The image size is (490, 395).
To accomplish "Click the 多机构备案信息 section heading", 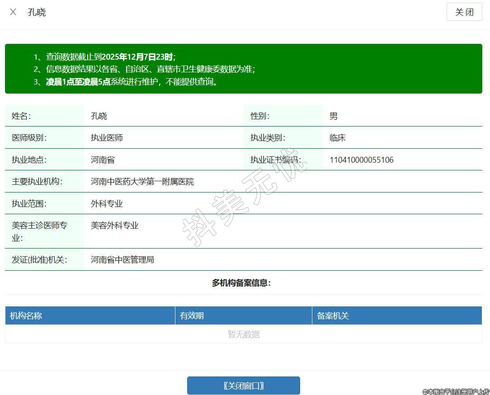I will 241,283.
